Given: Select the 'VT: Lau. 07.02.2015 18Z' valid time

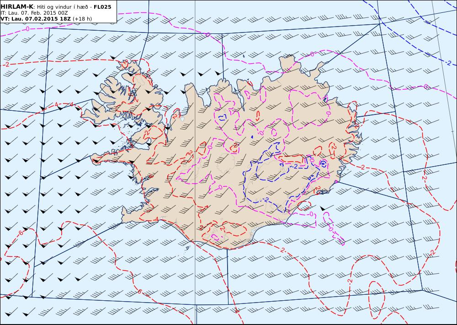Looking at the screenshot, I should (x=36, y=19).
